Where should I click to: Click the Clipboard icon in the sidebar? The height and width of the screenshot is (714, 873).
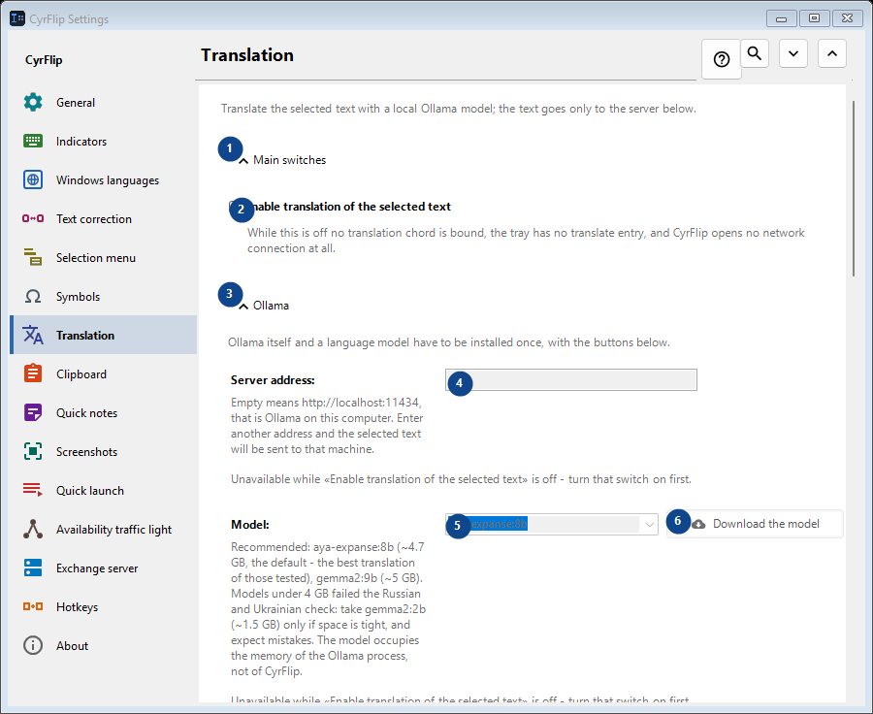click(33, 373)
